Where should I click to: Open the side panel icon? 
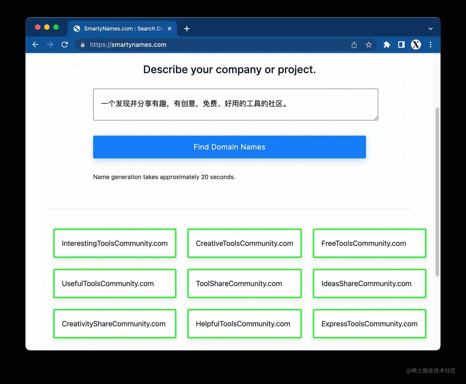tap(401, 45)
